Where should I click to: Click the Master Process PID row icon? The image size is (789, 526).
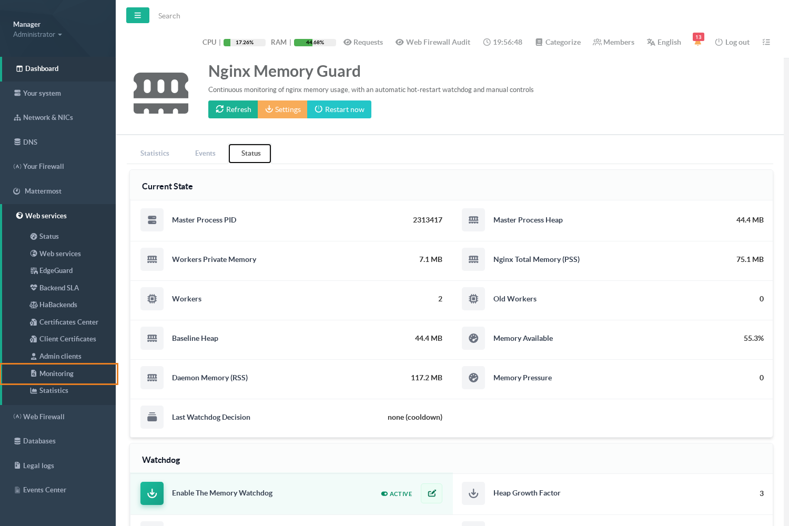pos(152,220)
